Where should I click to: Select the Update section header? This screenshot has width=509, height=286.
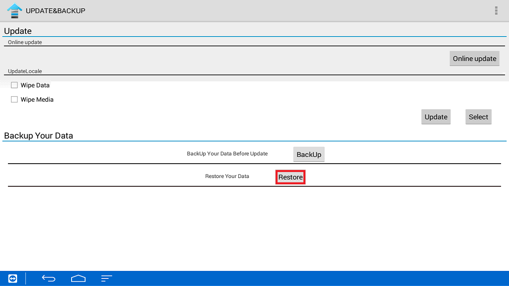pos(18,31)
